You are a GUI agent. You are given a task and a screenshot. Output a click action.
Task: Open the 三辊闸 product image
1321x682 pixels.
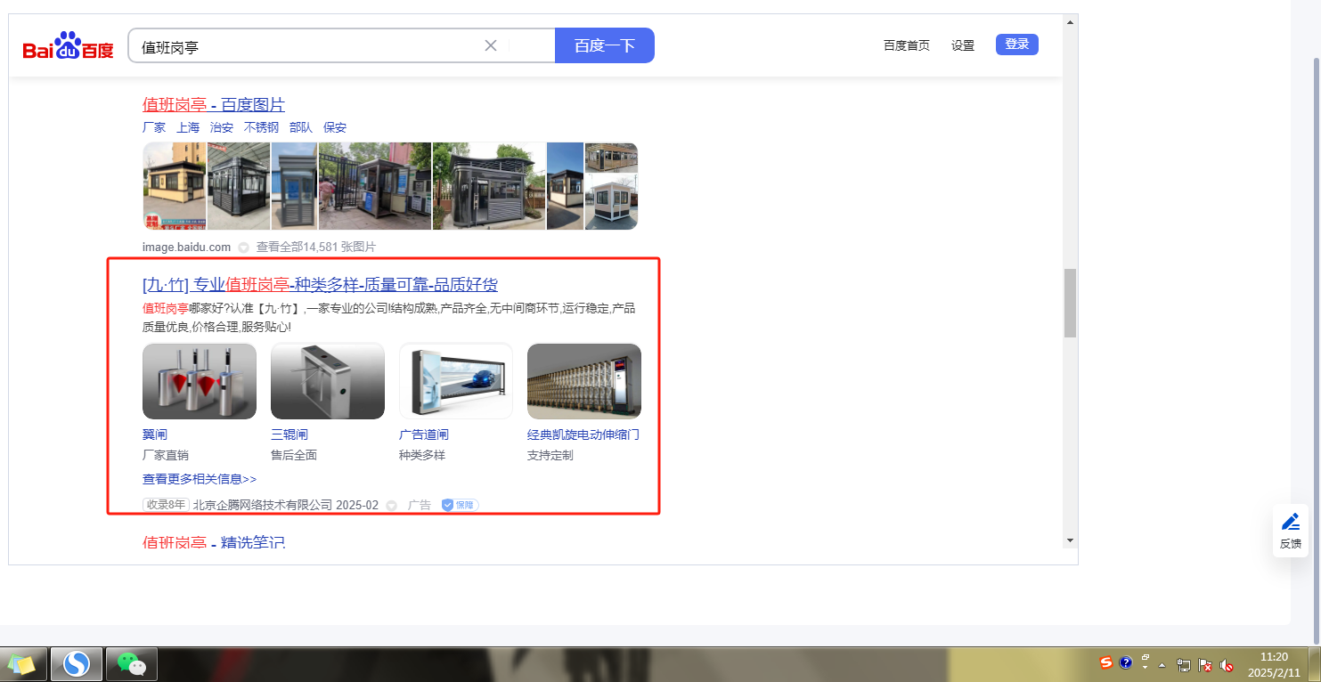click(x=328, y=381)
